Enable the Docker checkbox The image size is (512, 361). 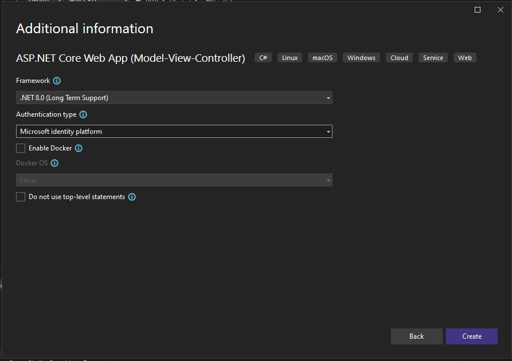(x=21, y=148)
